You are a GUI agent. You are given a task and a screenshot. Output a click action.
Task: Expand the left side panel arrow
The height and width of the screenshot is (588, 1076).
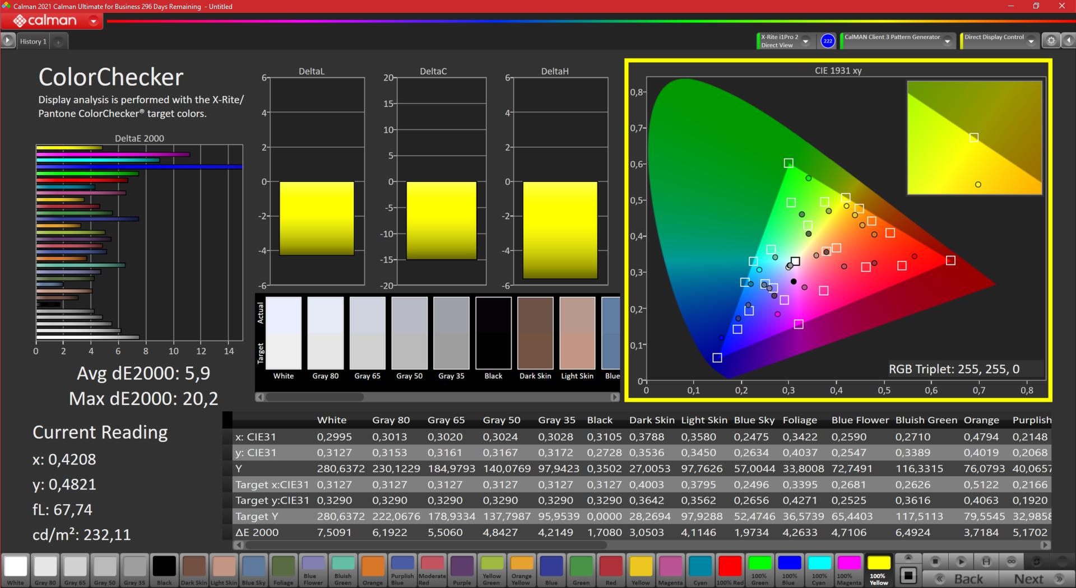point(7,41)
